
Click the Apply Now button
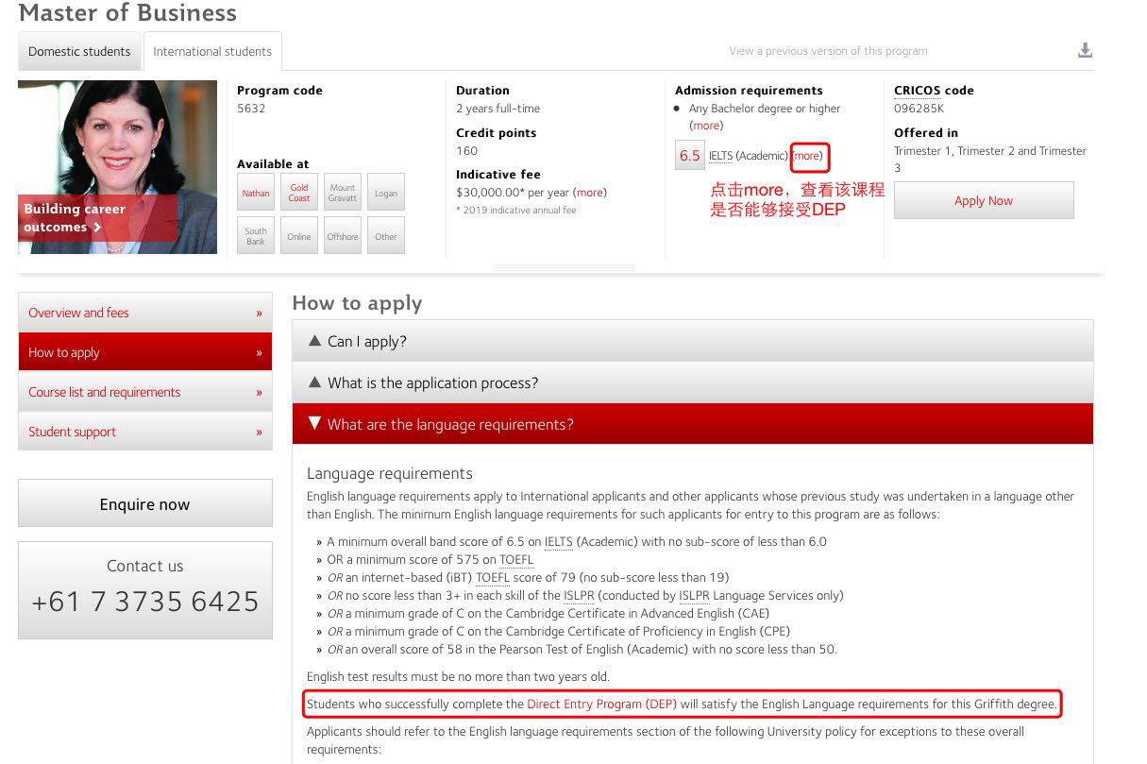tap(983, 200)
